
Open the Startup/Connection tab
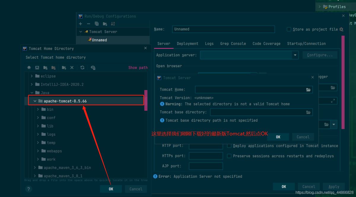click(306, 44)
